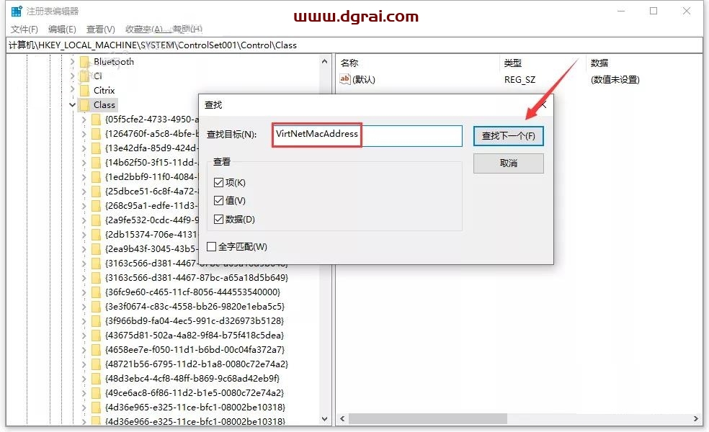
Task: Click folder icon of {4658ee7e-f050-11d1 key
Action: (97, 350)
